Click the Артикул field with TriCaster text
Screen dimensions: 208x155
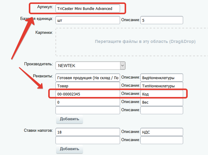88,8
